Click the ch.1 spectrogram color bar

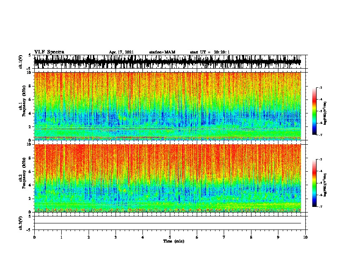click(x=314, y=111)
